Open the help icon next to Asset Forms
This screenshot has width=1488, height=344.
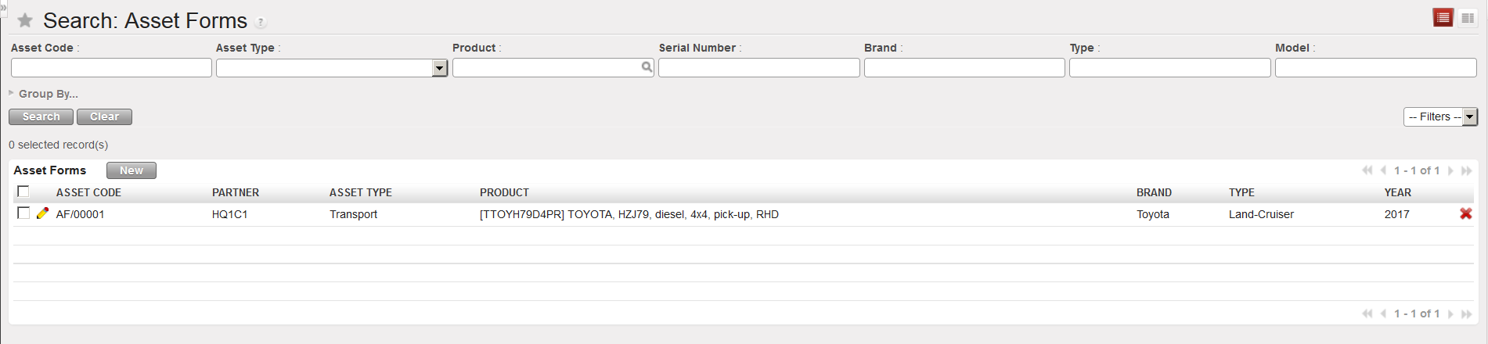pos(261,23)
